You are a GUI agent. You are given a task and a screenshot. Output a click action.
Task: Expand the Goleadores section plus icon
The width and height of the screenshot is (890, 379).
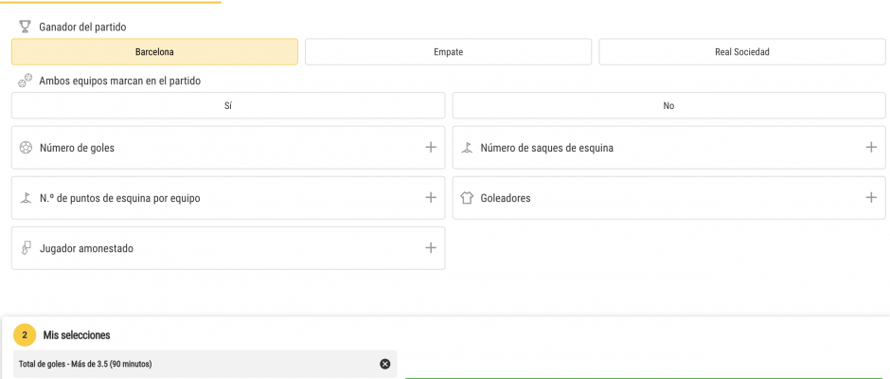click(x=871, y=198)
